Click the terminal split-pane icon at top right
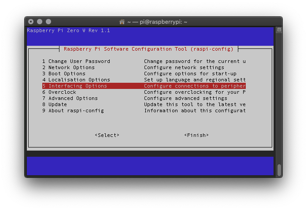 tap(279, 30)
